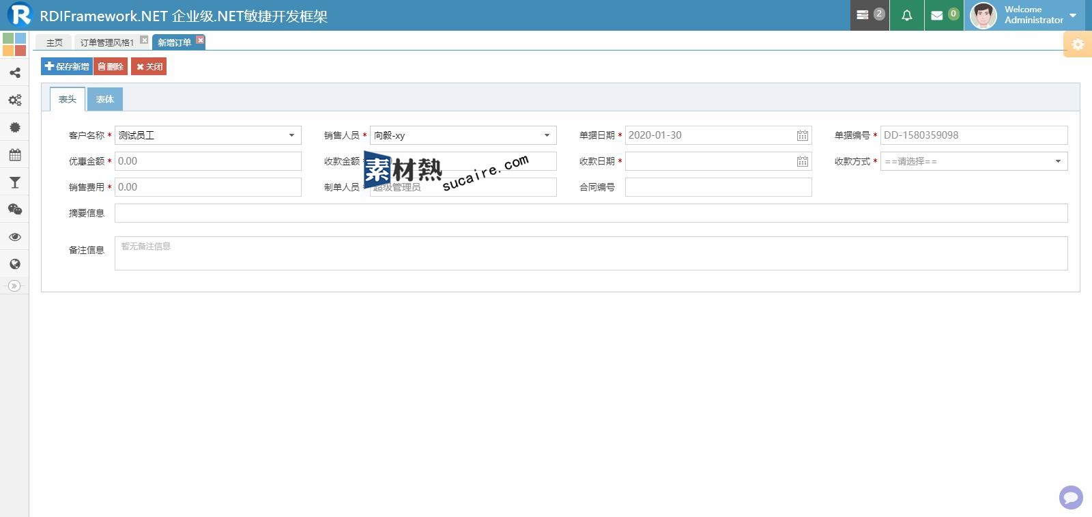Open the 收款方式 dropdown
The height and width of the screenshot is (517, 1092).
coord(974,161)
